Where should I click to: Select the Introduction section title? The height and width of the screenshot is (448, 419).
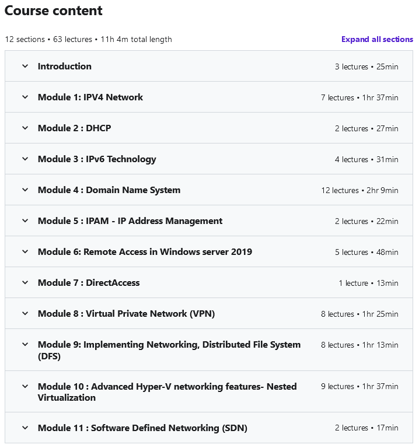click(65, 66)
